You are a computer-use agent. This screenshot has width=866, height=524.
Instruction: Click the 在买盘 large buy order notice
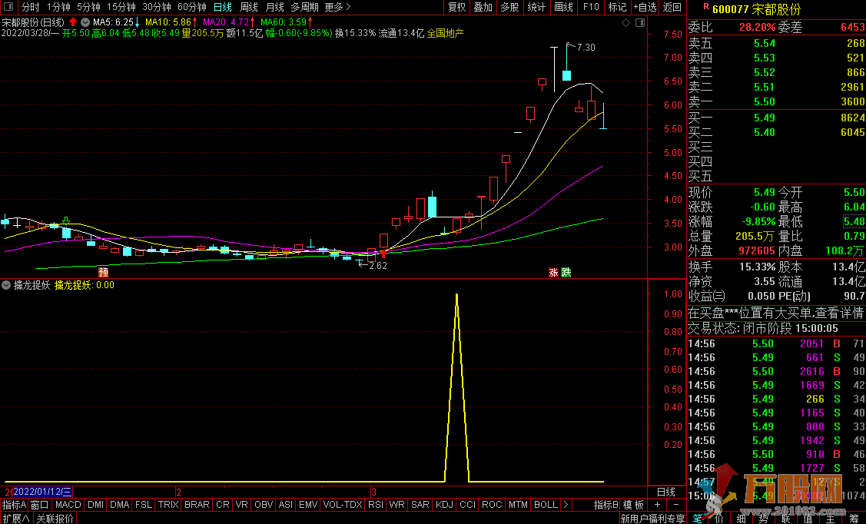tap(775, 313)
